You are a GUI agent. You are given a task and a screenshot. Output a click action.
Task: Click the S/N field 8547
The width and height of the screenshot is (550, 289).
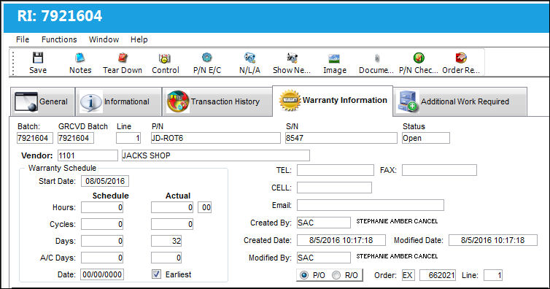[x=341, y=138]
